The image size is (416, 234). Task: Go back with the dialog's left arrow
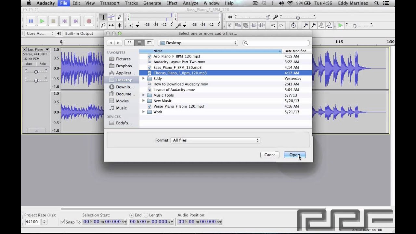(x=111, y=43)
